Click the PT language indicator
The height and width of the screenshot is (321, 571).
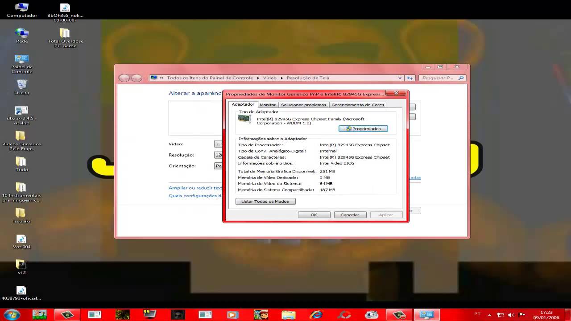[477, 314]
